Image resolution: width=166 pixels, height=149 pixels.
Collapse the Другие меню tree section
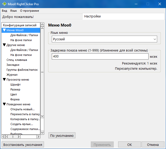tap(4, 45)
